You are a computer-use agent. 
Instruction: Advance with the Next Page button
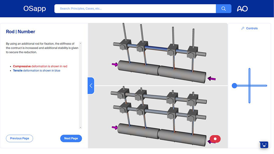pos(71,138)
